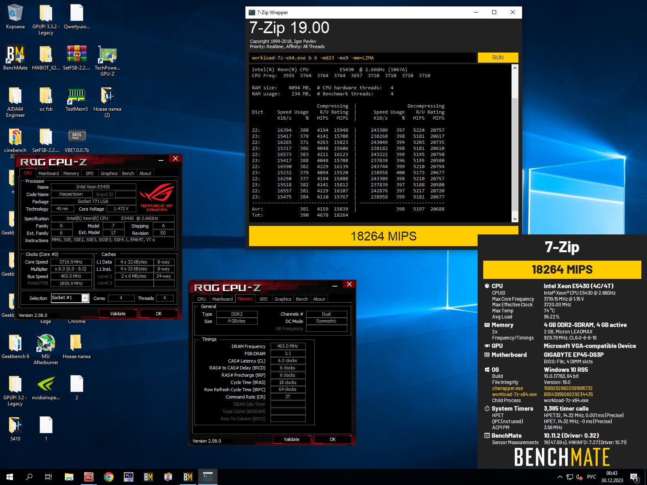Click RUN button in 7-Zip Wrapper
647x485 pixels.
coord(498,57)
